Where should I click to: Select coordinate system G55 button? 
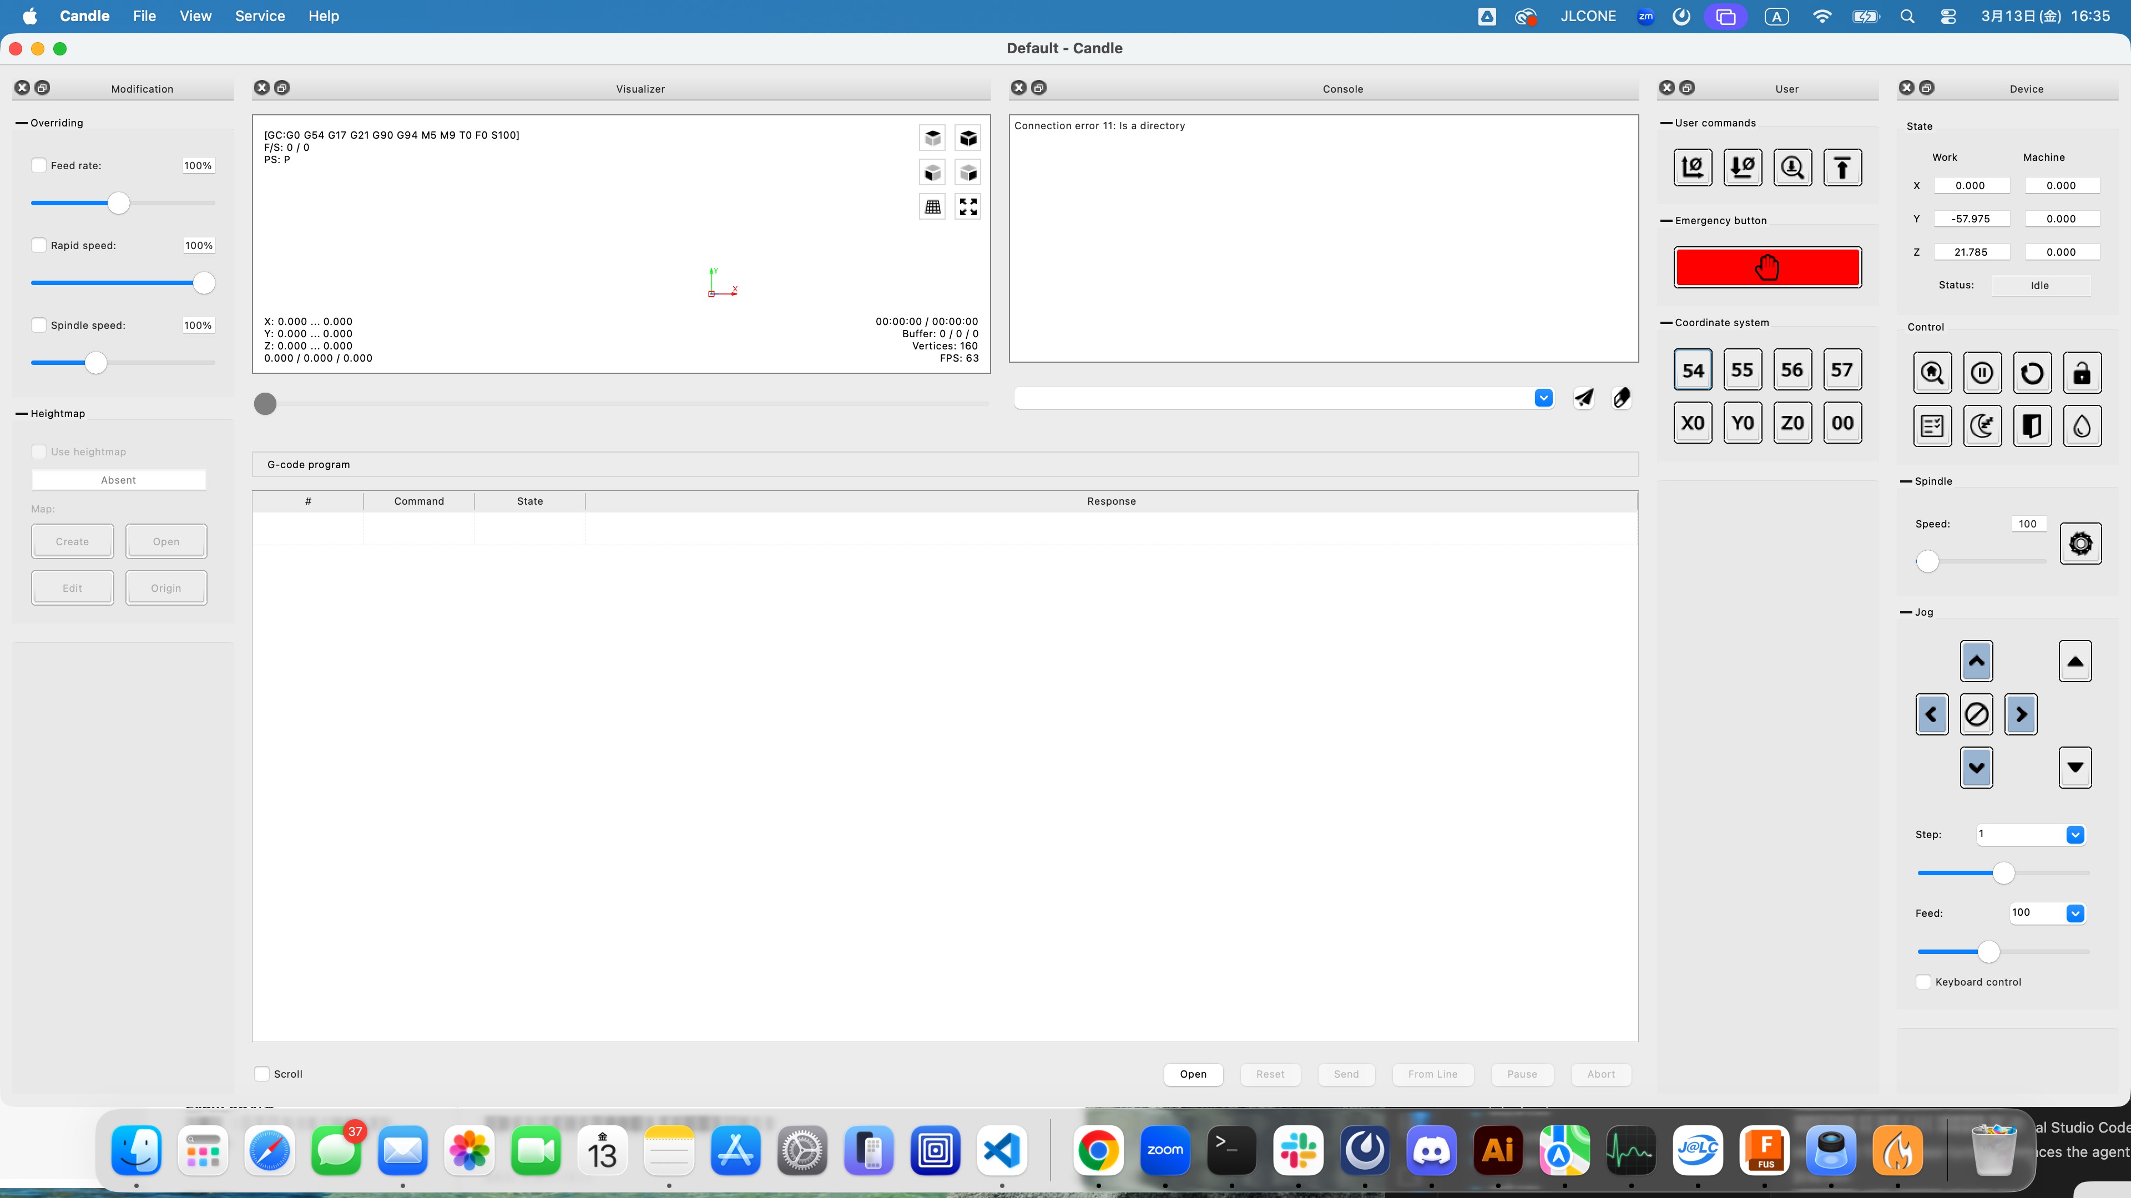coord(1742,369)
